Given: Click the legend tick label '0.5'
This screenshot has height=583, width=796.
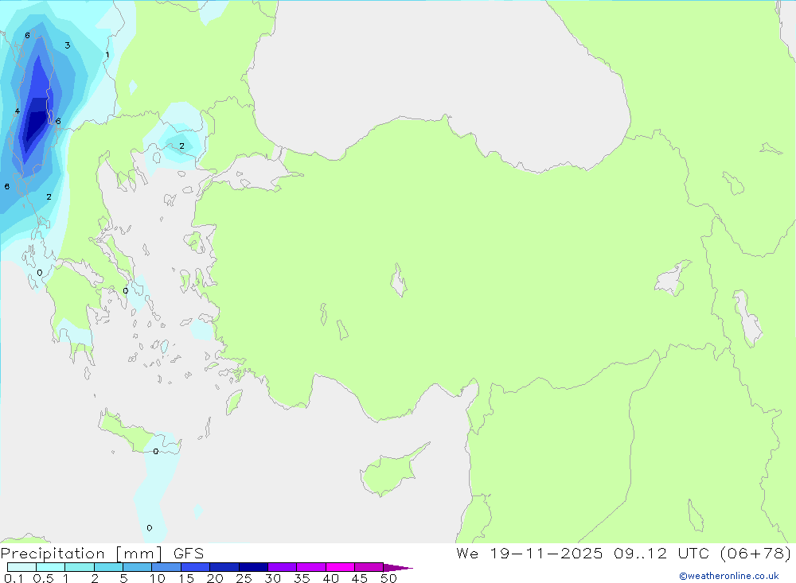Looking at the screenshot, I should [x=43, y=578].
